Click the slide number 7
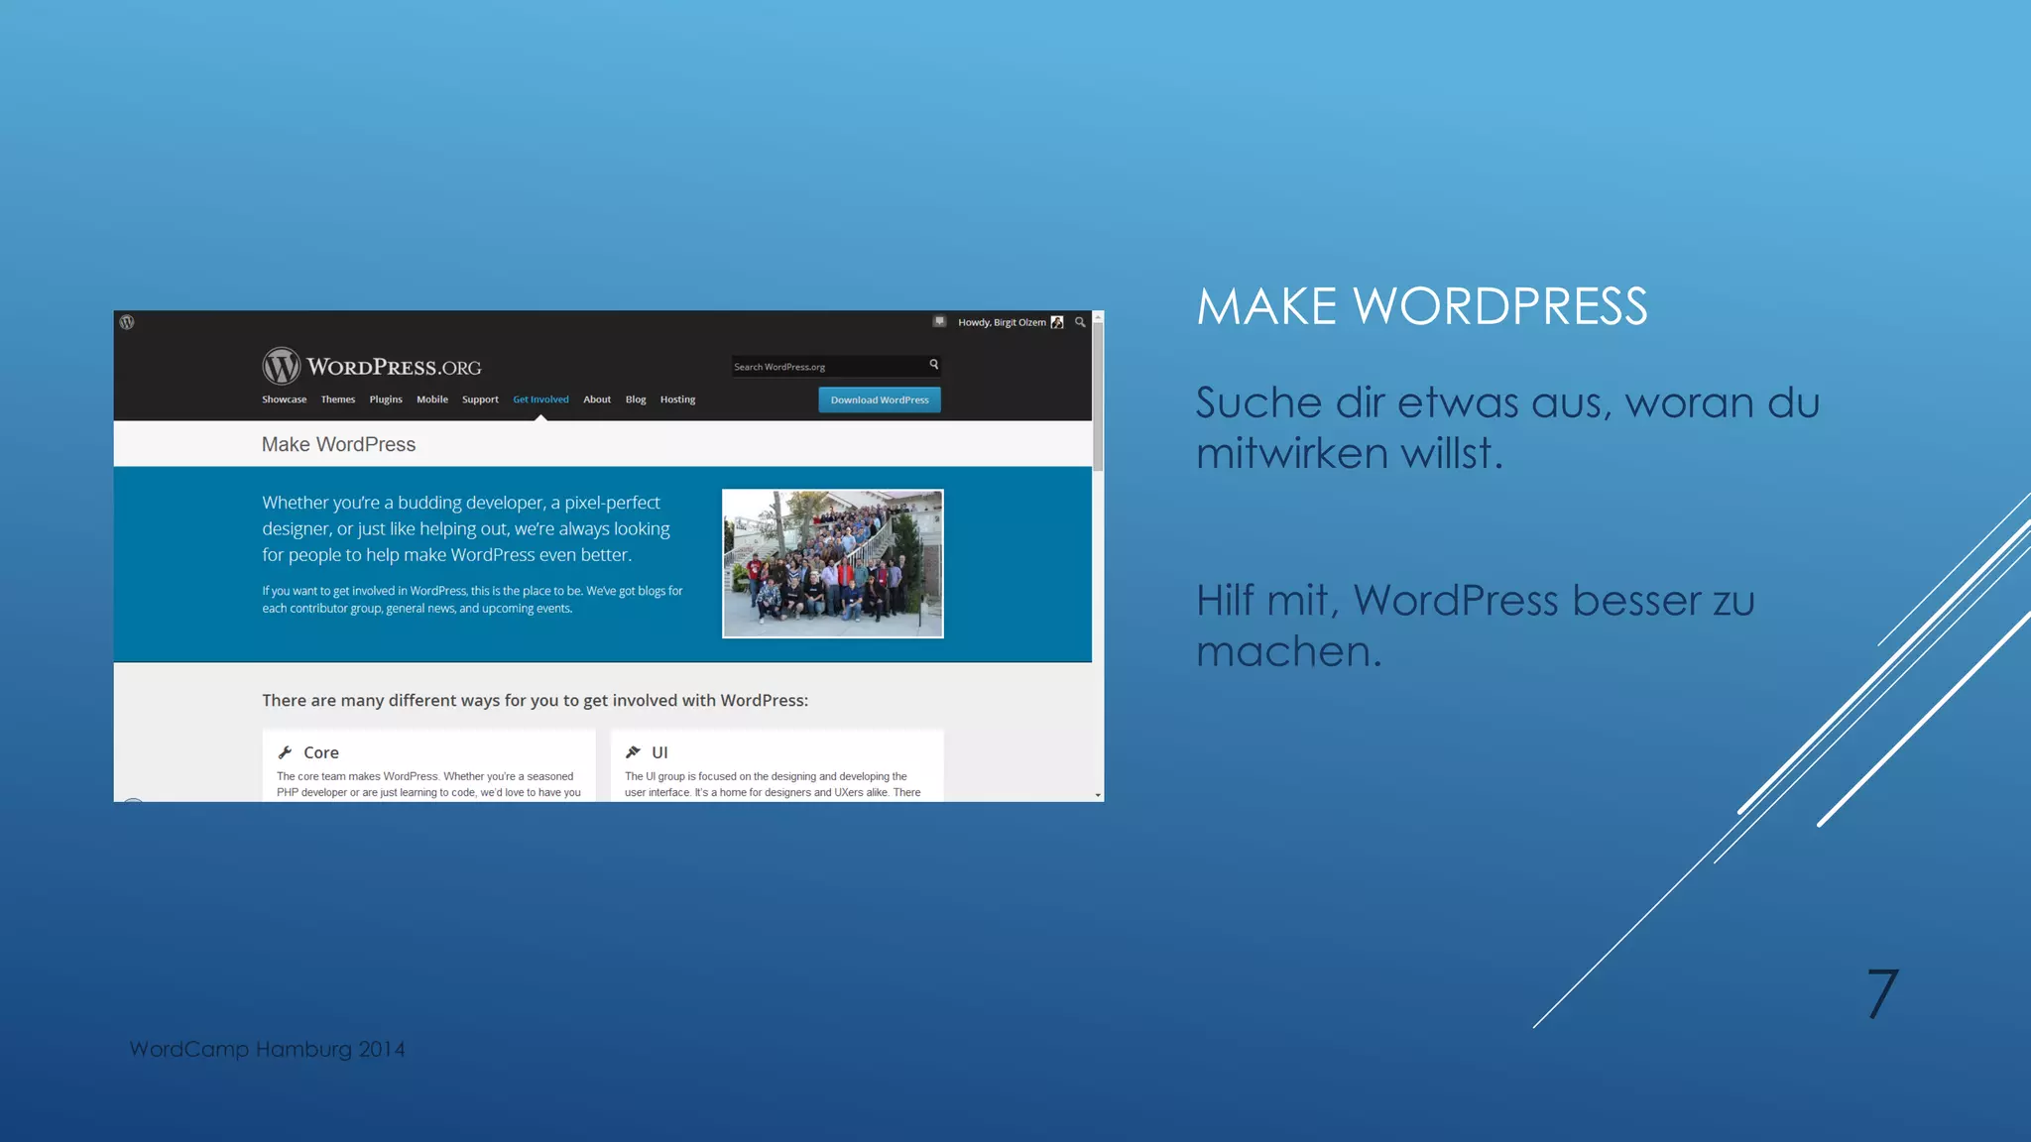2031x1142 pixels. (1882, 993)
